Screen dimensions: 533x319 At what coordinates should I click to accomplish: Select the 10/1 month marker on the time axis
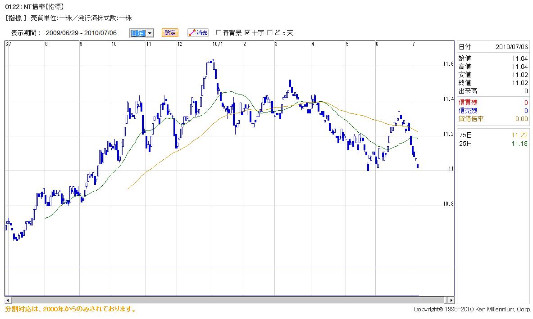pos(218,44)
